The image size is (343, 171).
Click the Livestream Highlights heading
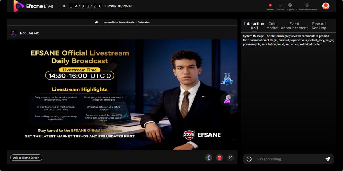click(x=80, y=89)
